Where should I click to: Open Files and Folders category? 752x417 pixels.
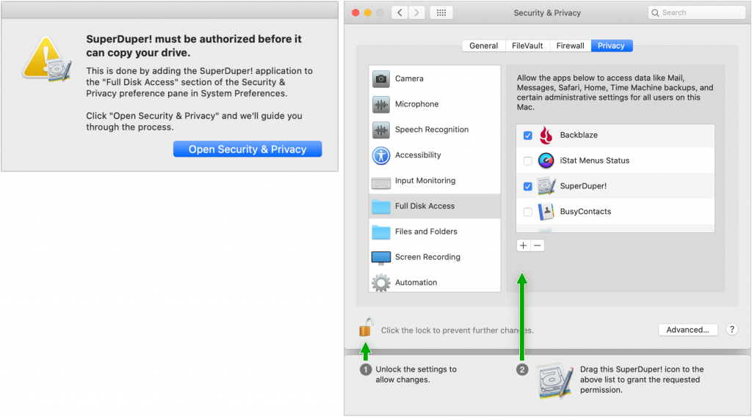pos(435,232)
